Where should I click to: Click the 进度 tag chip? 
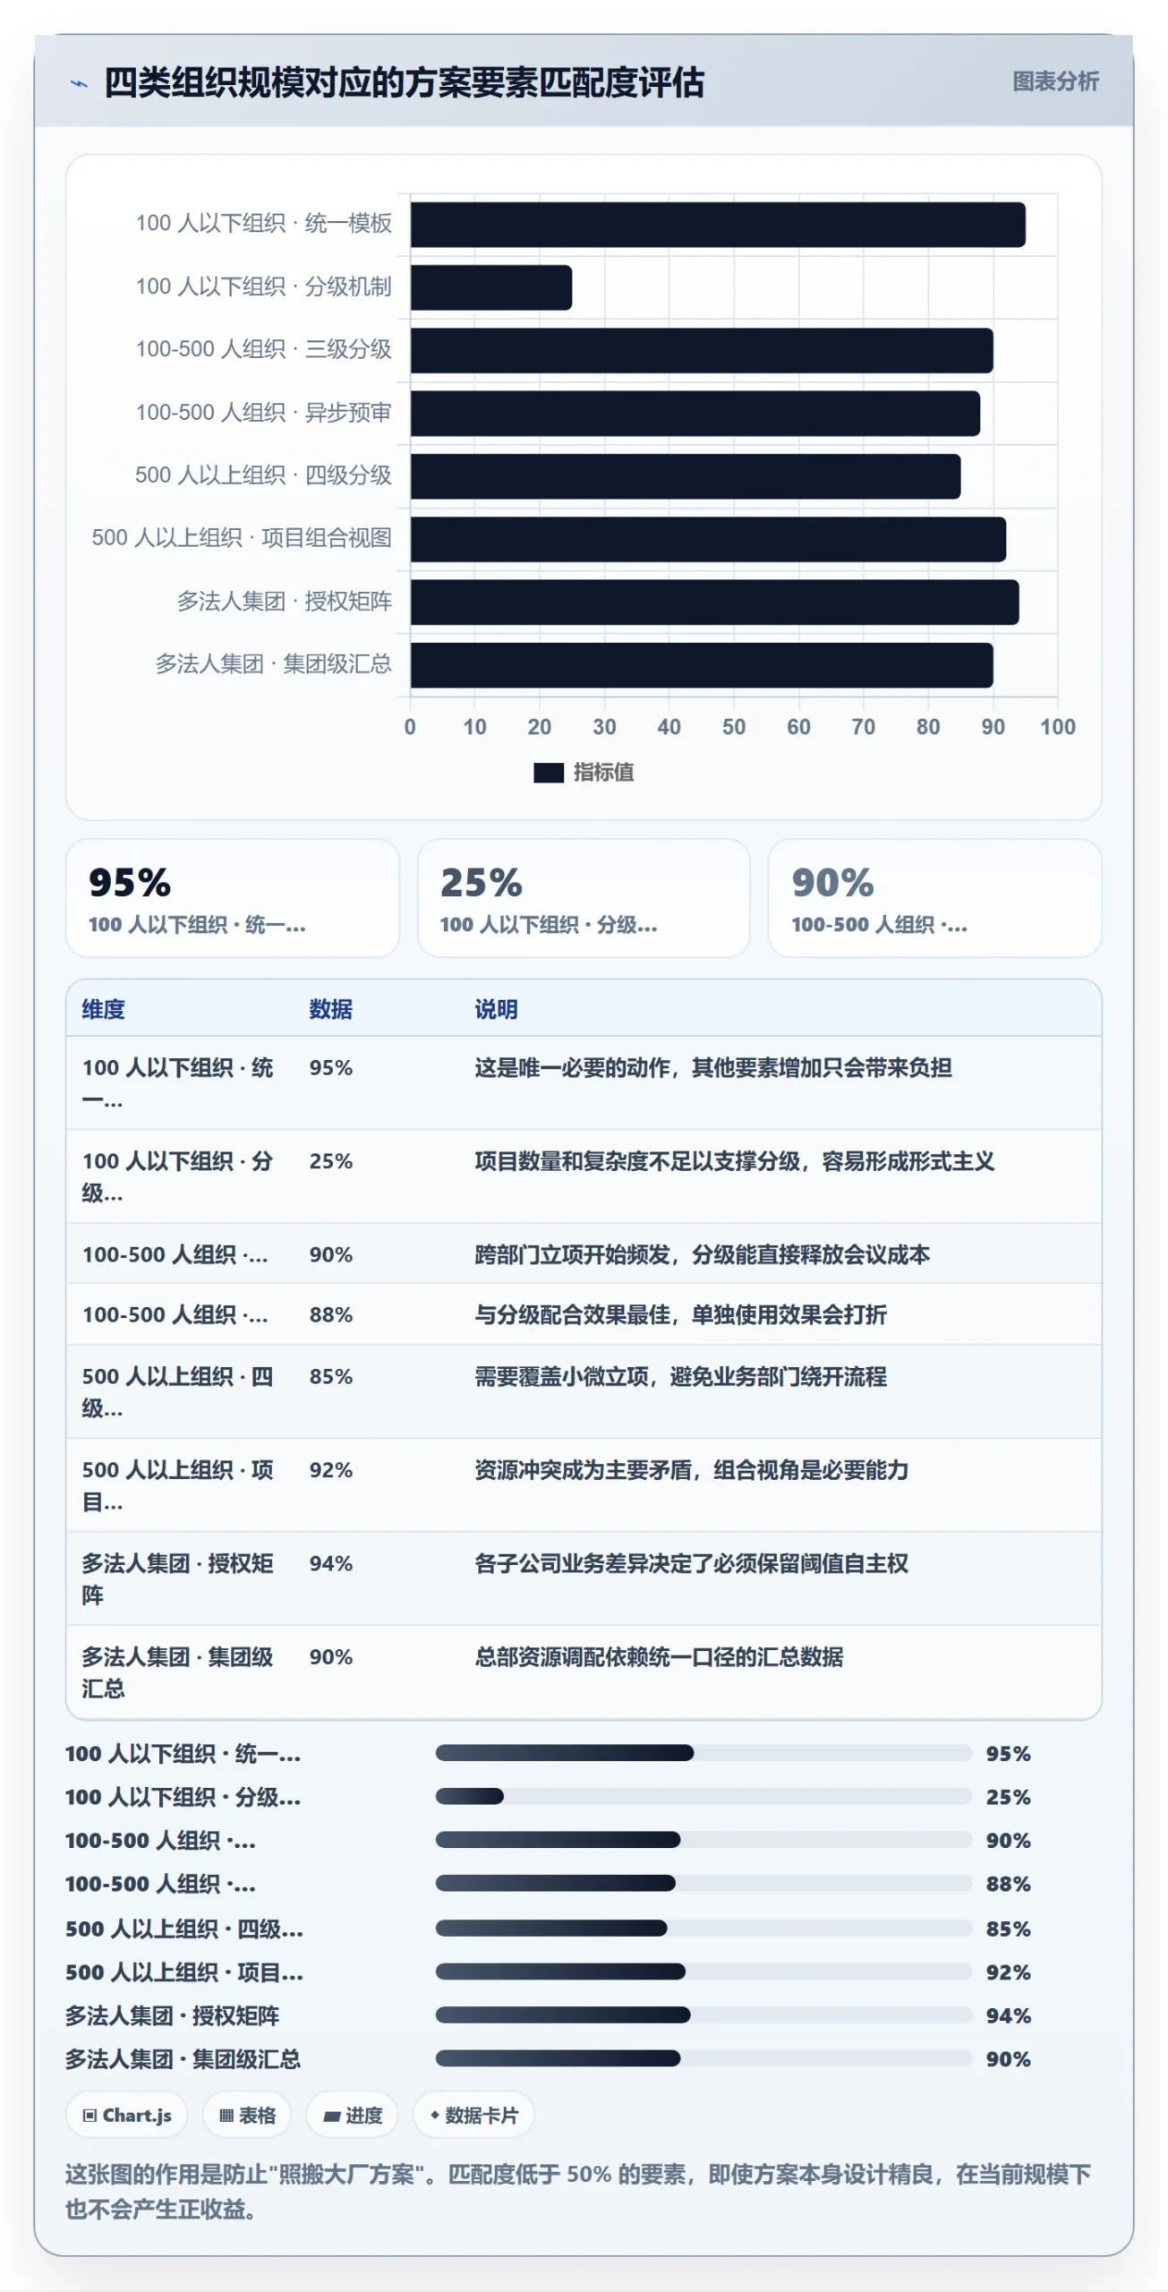click(353, 2115)
